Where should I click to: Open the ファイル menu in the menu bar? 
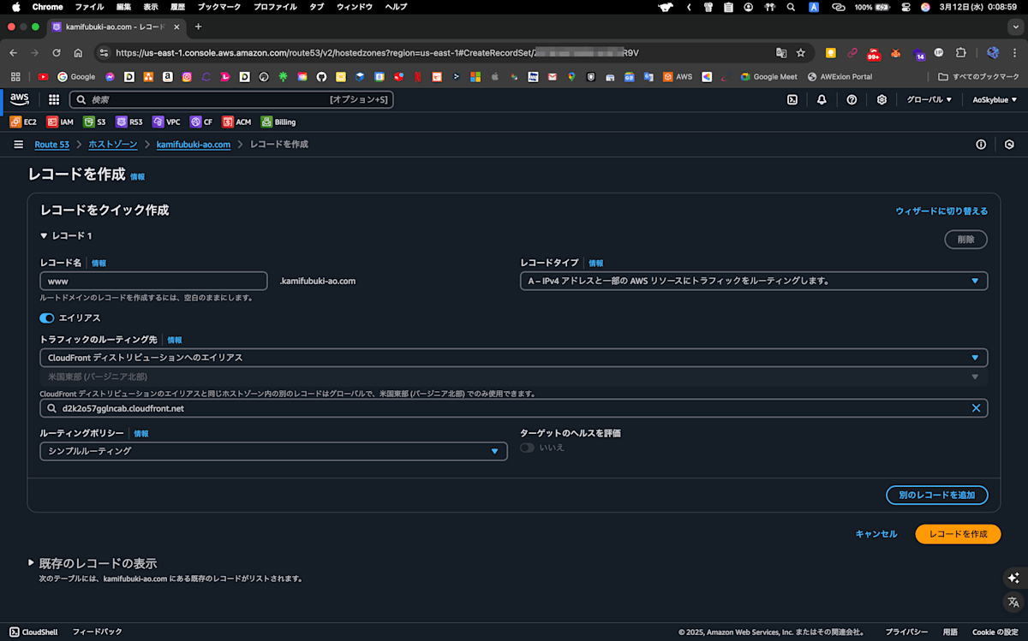pyautogui.click(x=89, y=7)
